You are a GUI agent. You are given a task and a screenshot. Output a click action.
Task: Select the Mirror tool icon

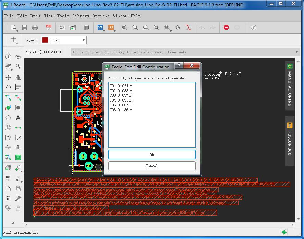click(x=18, y=78)
